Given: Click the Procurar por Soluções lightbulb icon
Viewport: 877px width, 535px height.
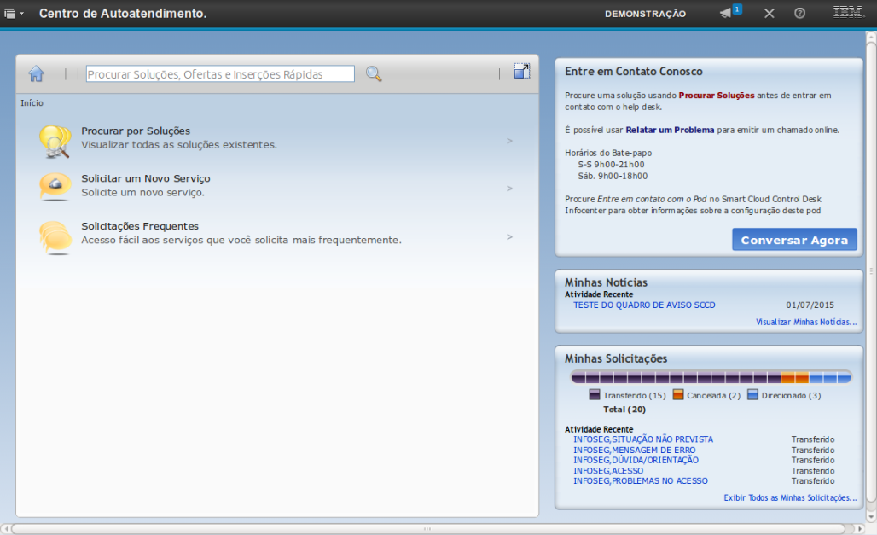Looking at the screenshot, I should pos(55,141).
